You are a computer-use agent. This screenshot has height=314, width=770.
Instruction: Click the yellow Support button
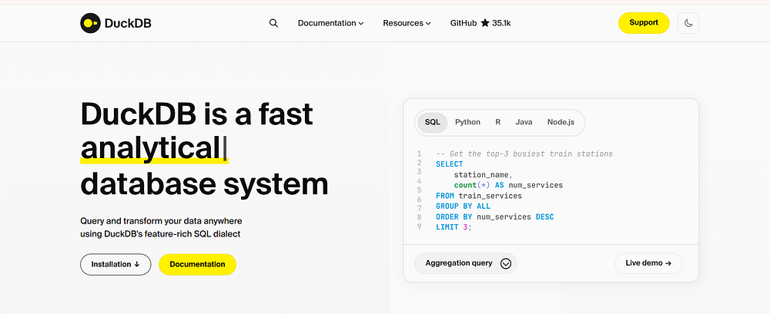(x=643, y=22)
